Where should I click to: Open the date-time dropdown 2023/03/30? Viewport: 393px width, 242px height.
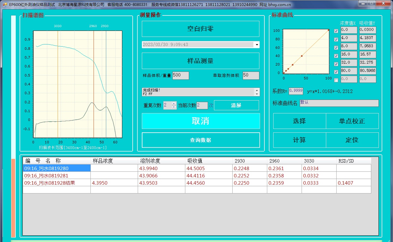point(257,45)
